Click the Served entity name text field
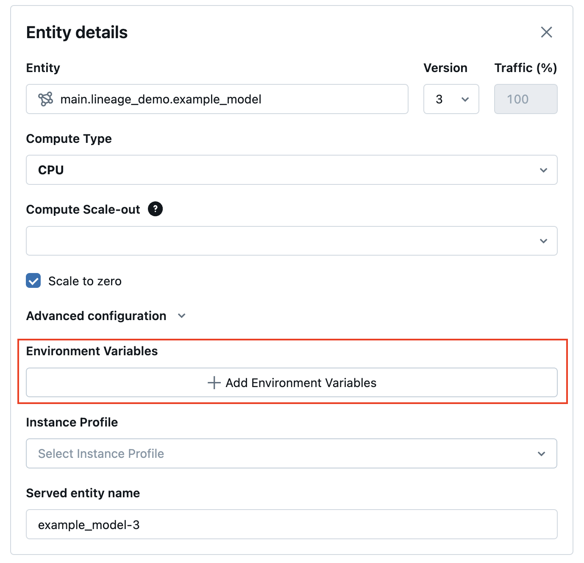This screenshot has width=584, height=563. click(292, 524)
